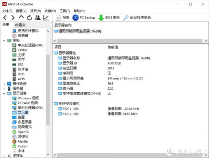Select ACPI tree item
The height and width of the screenshot is (158, 209).
tap(18, 79)
